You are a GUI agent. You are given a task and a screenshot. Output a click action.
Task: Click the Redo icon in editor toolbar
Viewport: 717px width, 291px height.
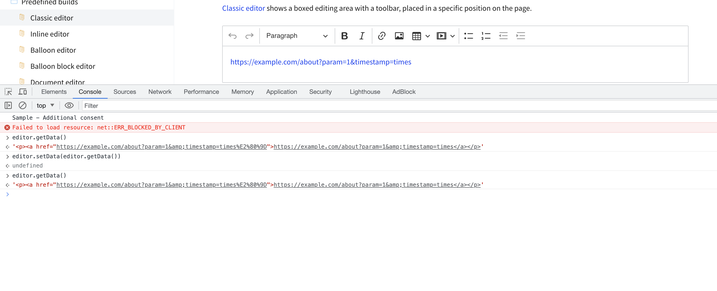tap(250, 36)
